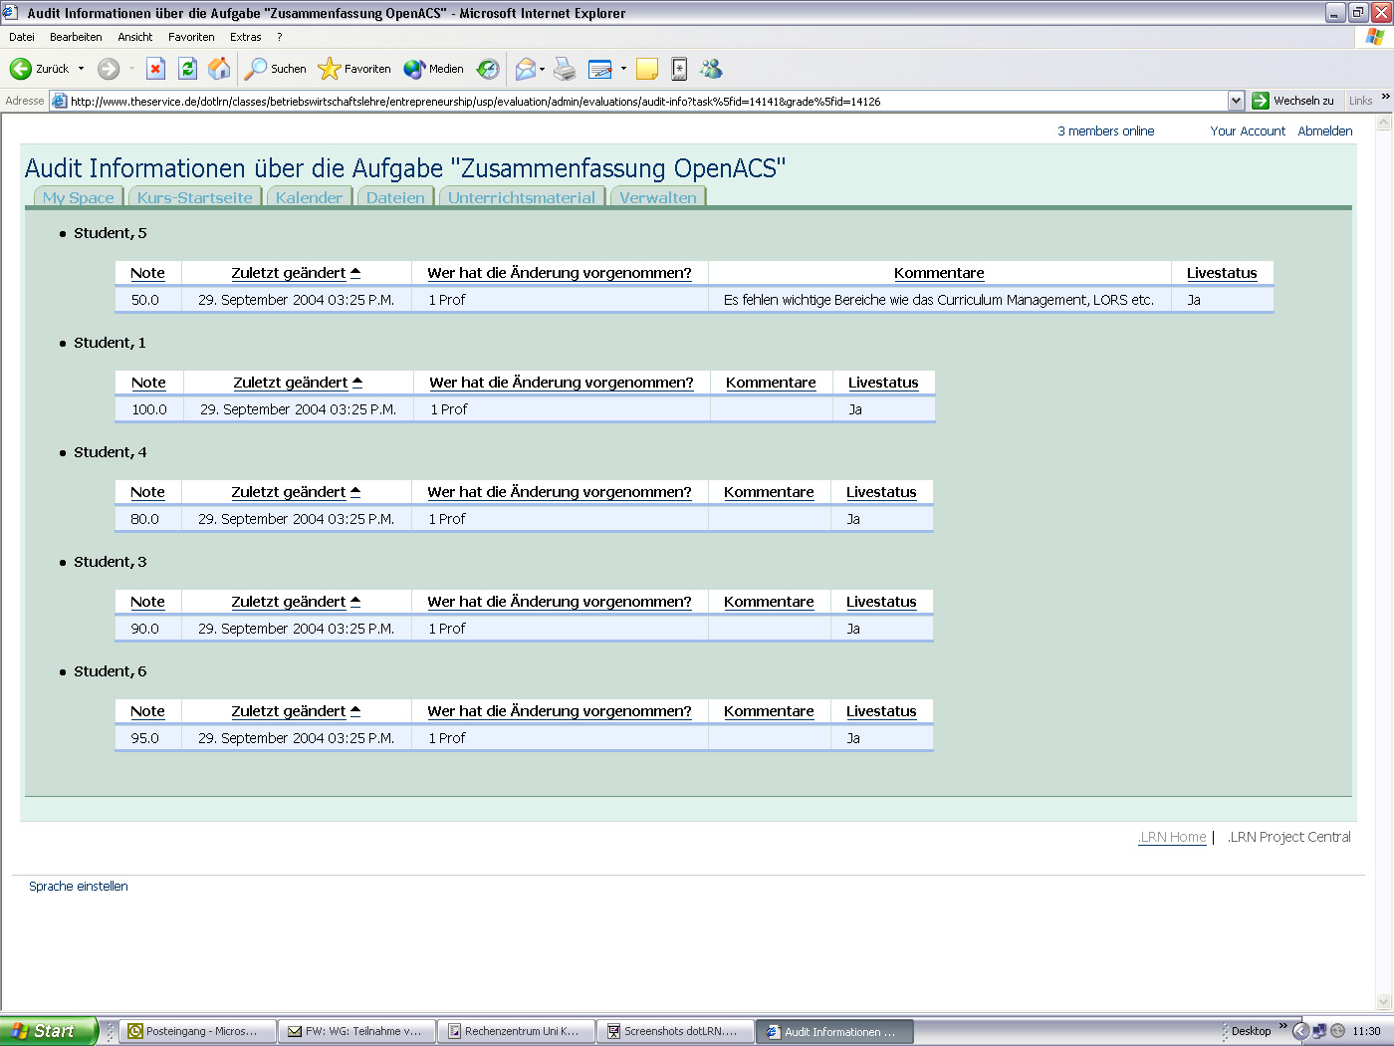Image resolution: width=1394 pixels, height=1046 pixels.
Task: Open the address bar URL dropdown
Action: (x=1236, y=101)
